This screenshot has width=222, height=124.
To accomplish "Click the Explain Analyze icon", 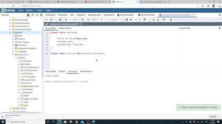I will pos(144,20).
